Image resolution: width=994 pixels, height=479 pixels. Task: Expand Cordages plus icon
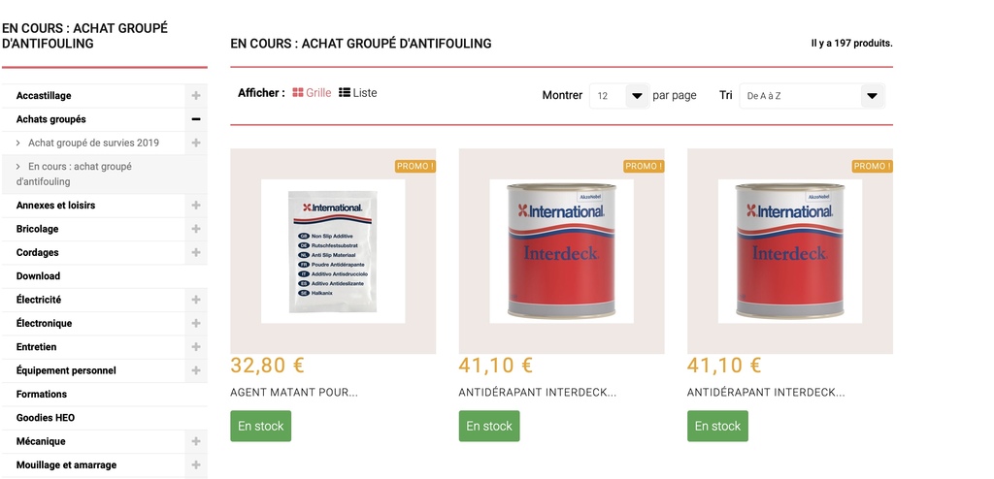tap(196, 252)
